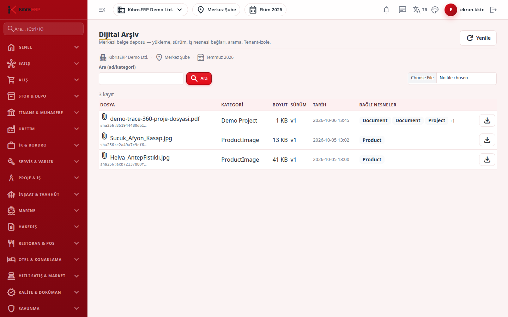508x317 pixels.
Task: Open the OTEL & KONAKLAMA menu
Action: click(x=44, y=260)
